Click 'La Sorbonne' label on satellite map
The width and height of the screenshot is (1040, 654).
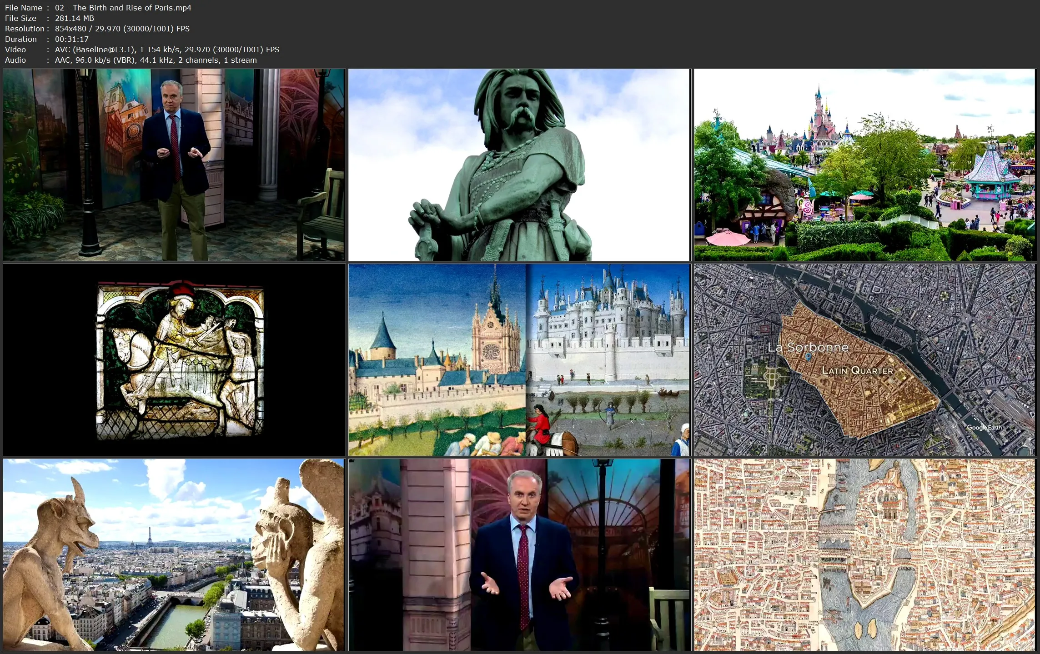click(808, 347)
